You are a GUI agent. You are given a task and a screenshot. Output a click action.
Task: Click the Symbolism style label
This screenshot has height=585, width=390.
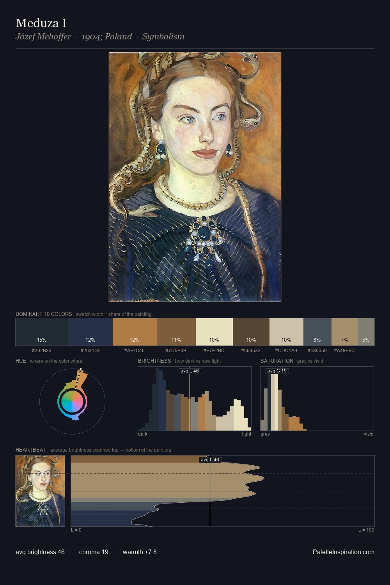(x=163, y=37)
